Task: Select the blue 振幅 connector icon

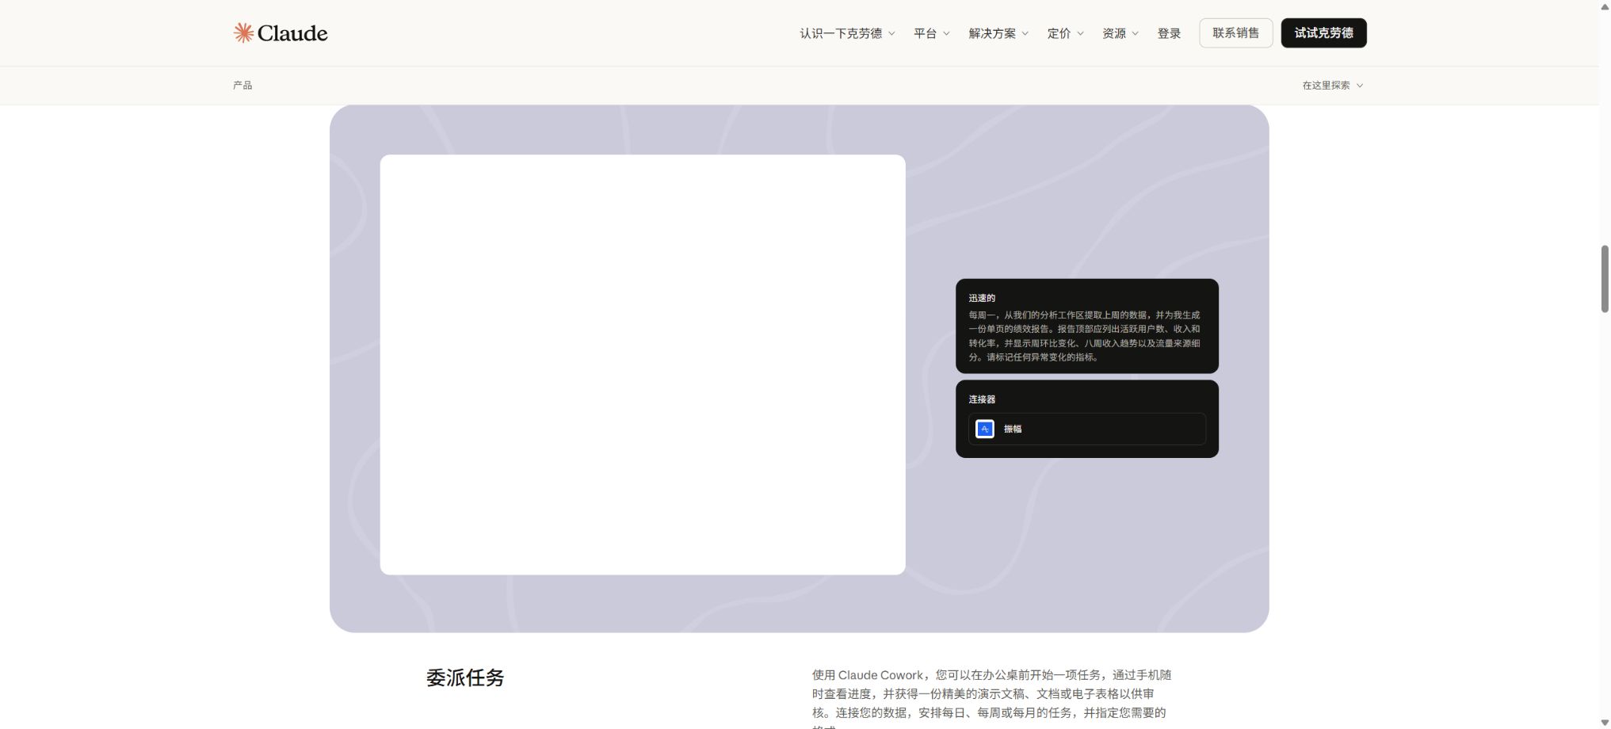Action: coord(984,429)
